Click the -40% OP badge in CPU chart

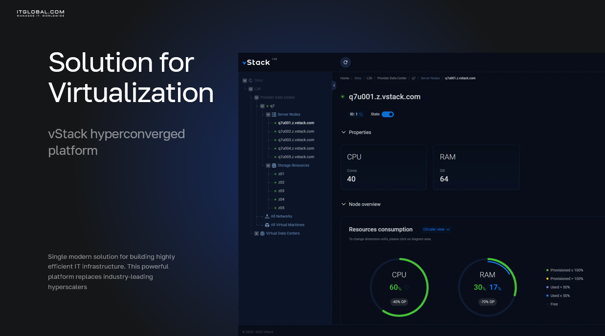[399, 302]
